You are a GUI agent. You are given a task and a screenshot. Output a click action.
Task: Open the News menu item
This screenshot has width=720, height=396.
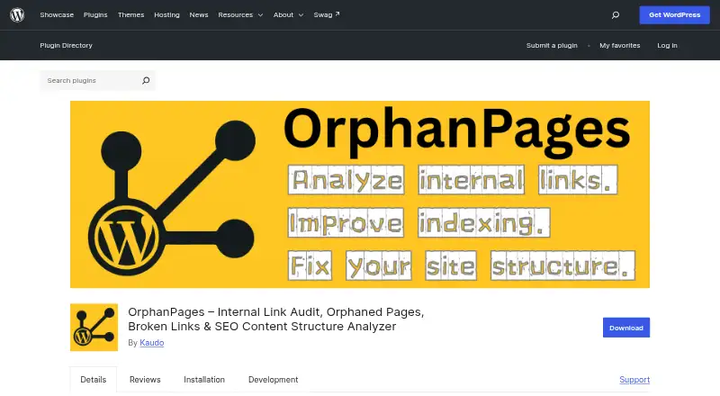point(199,14)
